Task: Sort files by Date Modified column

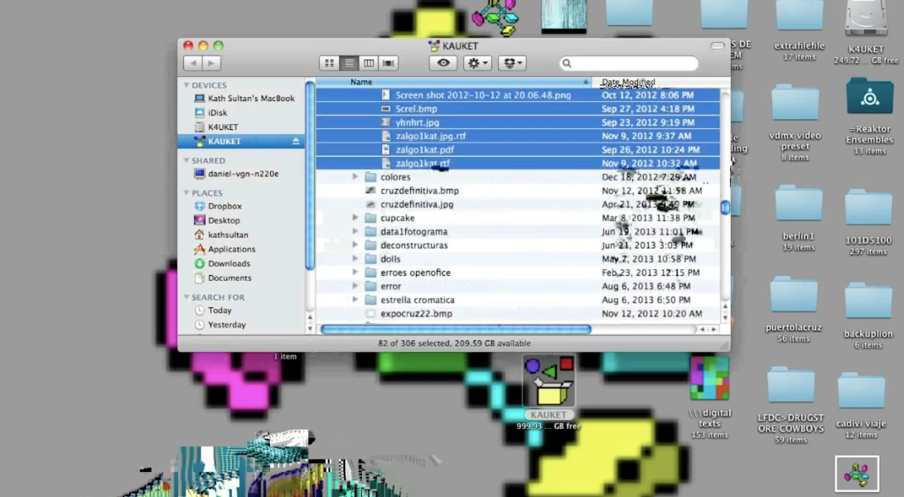Action: 655,82
